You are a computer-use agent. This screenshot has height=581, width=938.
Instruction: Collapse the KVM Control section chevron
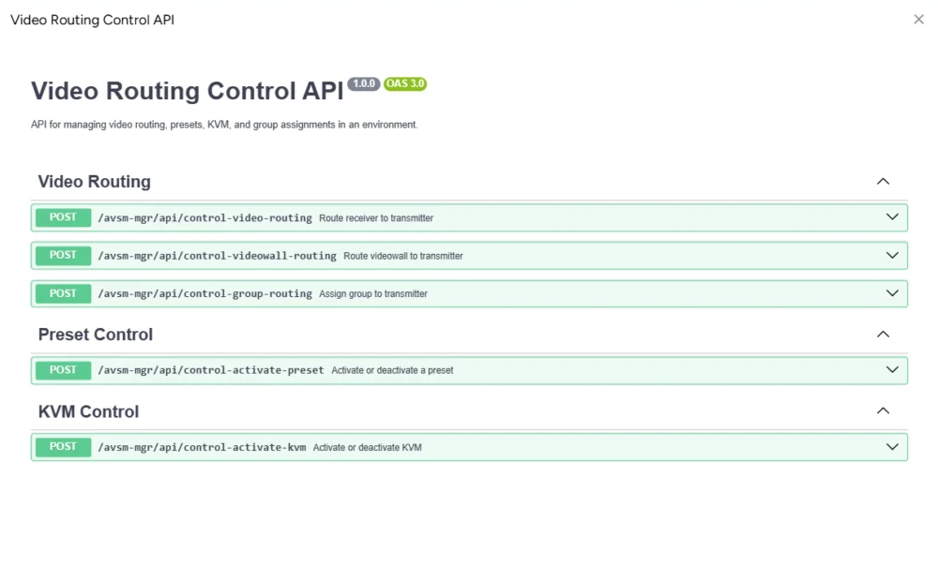point(883,411)
